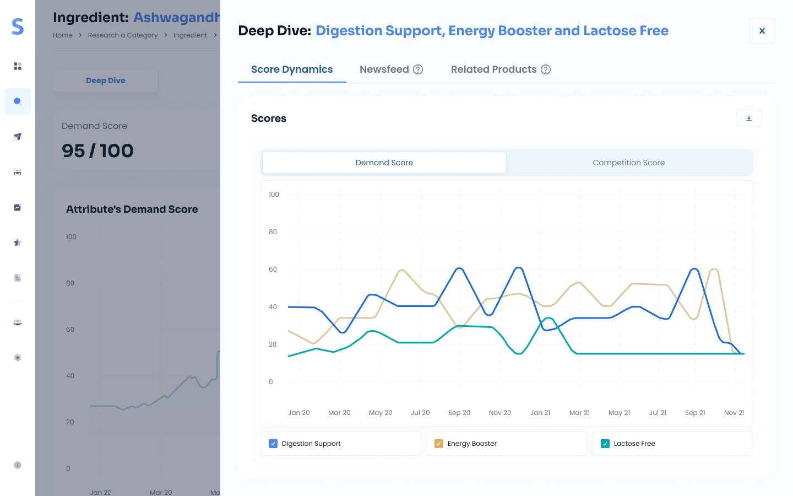Click the Jan 21 axis label
The width and height of the screenshot is (793, 496).
click(x=540, y=413)
